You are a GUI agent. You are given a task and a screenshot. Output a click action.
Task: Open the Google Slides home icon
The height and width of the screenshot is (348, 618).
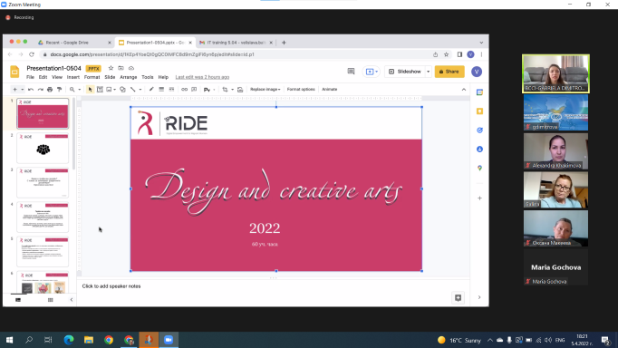14,72
